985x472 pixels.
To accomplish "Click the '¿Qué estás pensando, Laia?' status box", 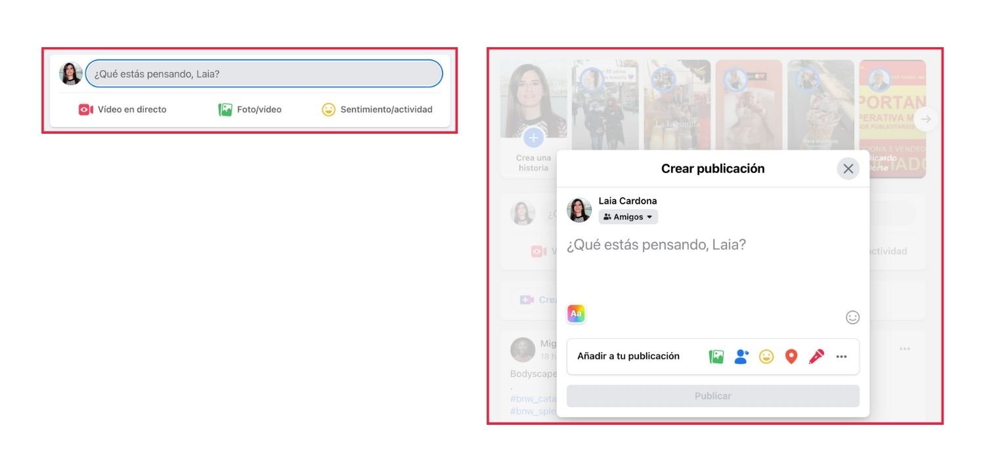I will point(264,73).
